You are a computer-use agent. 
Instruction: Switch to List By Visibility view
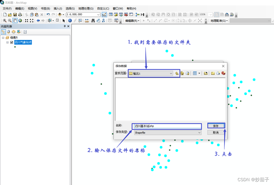coord(14,32)
